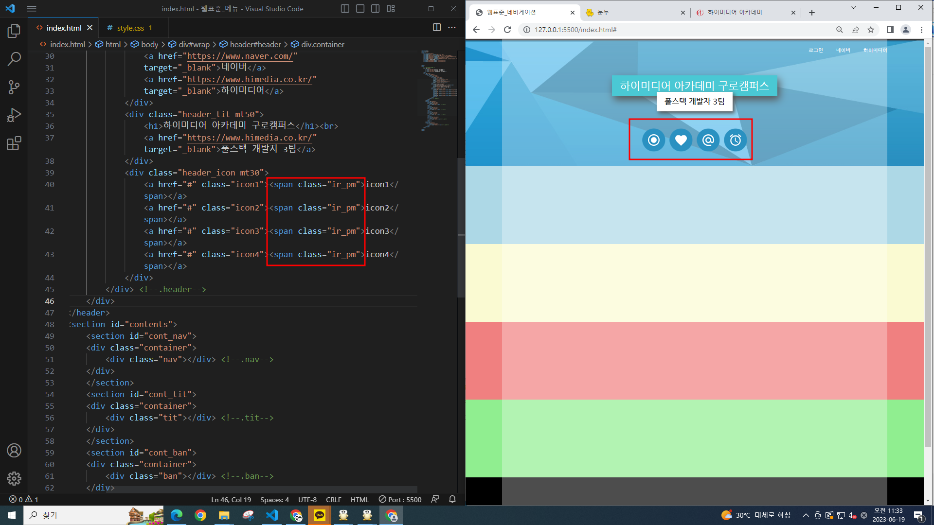The height and width of the screenshot is (525, 934).
Task: Click the Port : 5500 status button
Action: click(400, 499)
